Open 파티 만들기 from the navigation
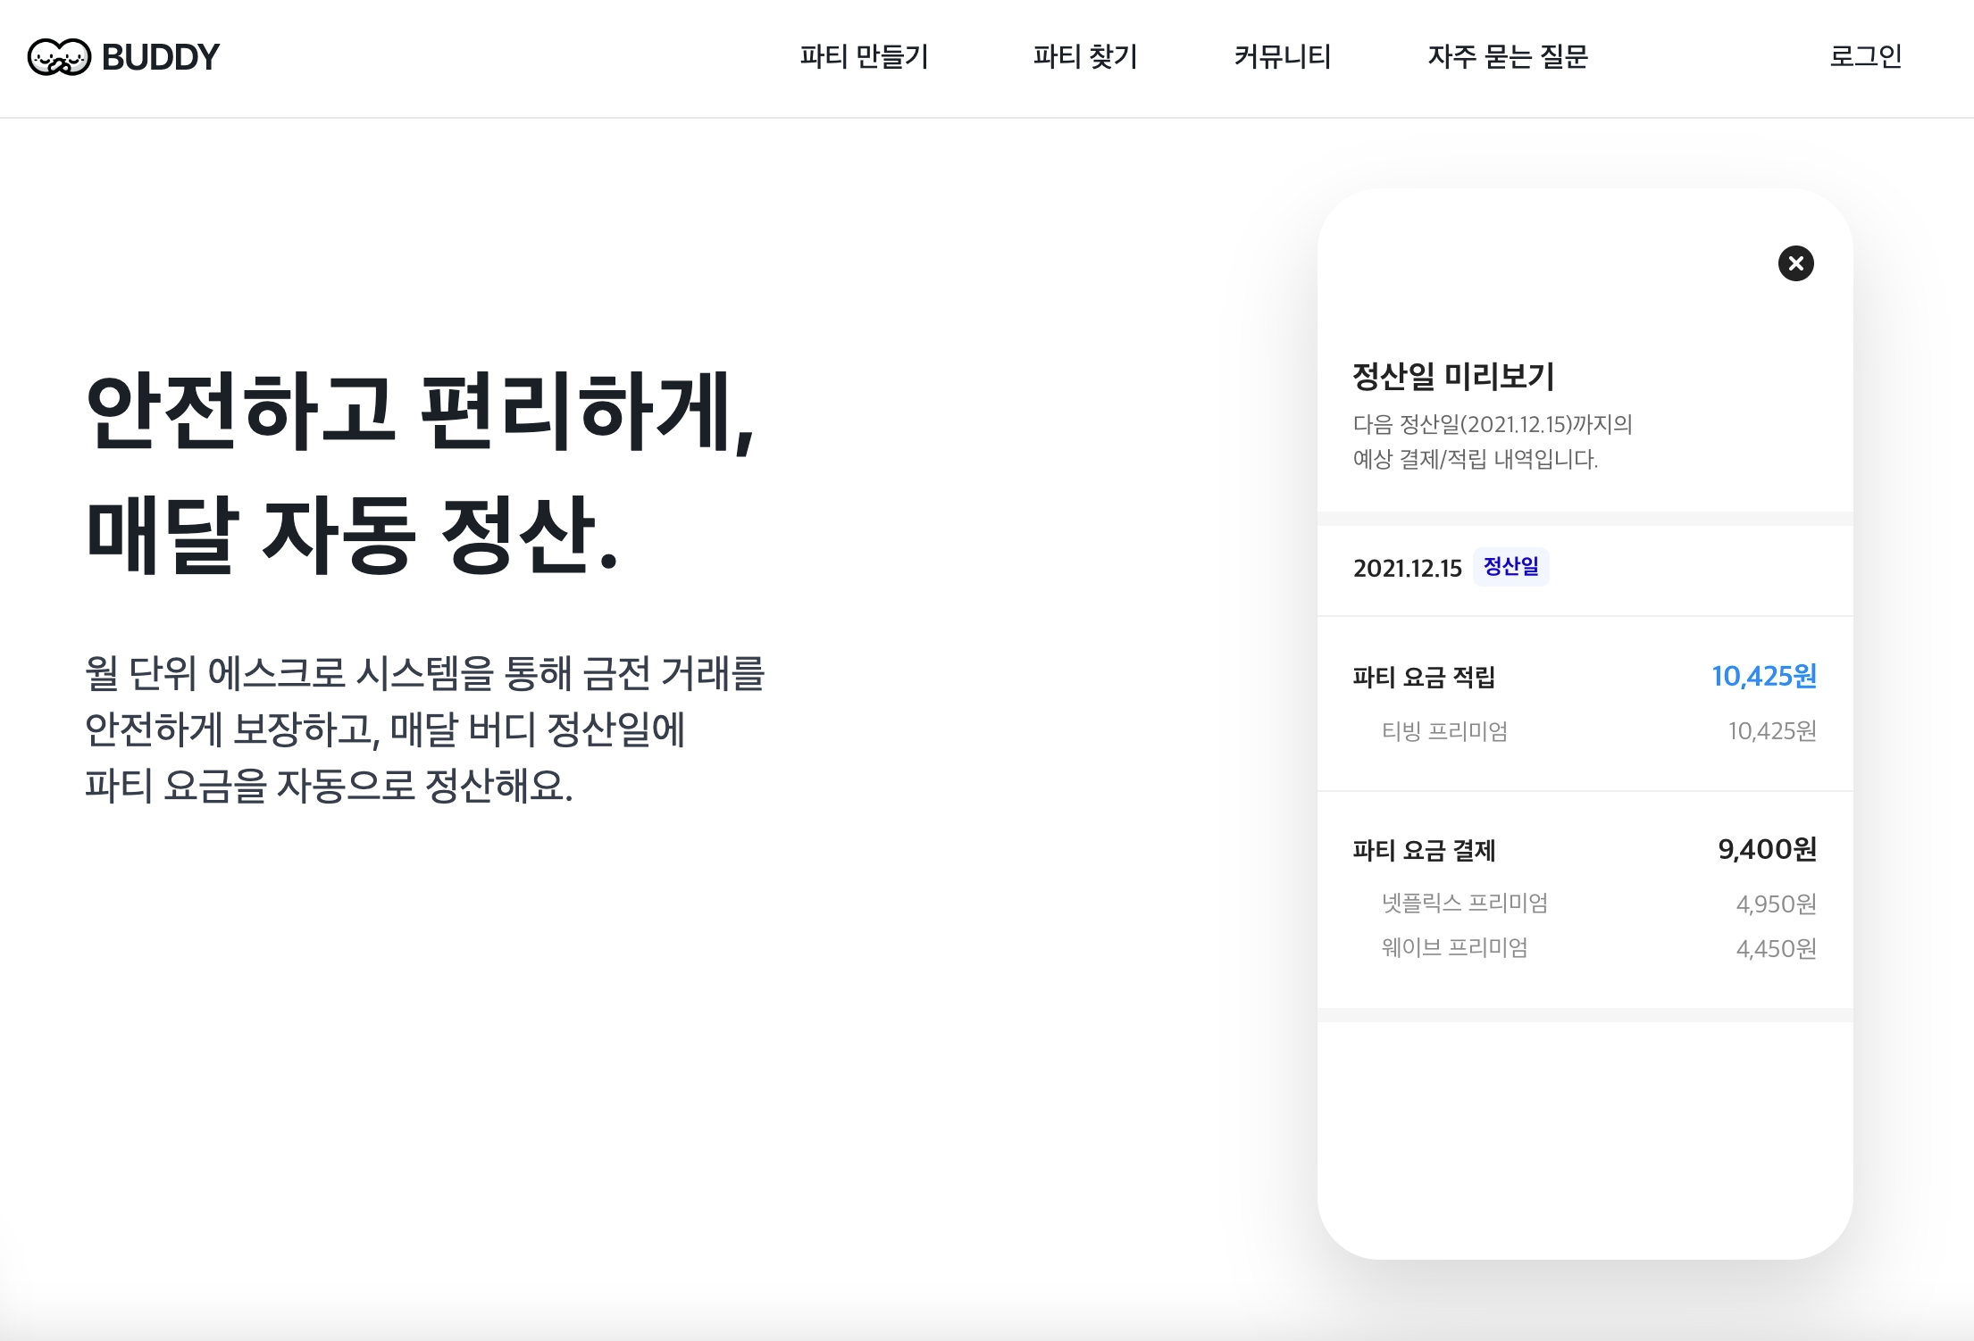Viewport: 1974px width, 1341px height. (x=865, y=57)
